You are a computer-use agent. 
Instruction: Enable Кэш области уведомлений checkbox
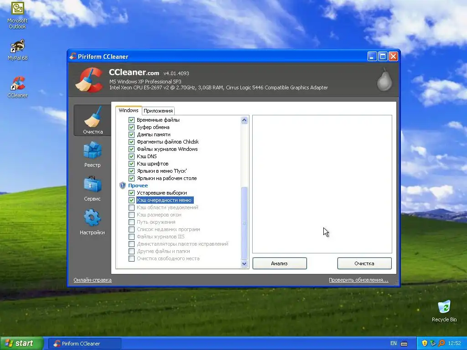click(x=131, y=207)
